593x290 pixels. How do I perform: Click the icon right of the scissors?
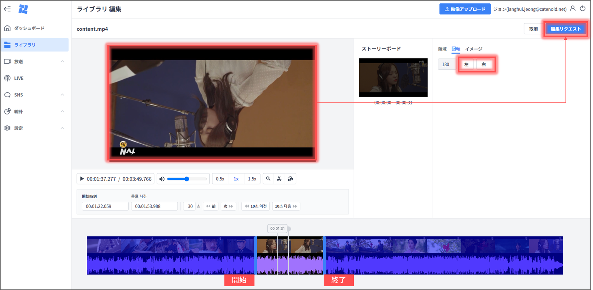coord(290,179)
